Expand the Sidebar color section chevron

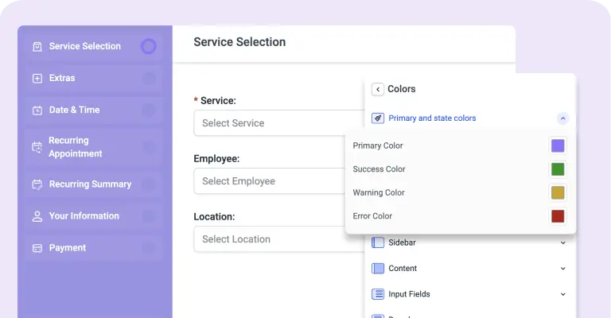coord(562,243)
